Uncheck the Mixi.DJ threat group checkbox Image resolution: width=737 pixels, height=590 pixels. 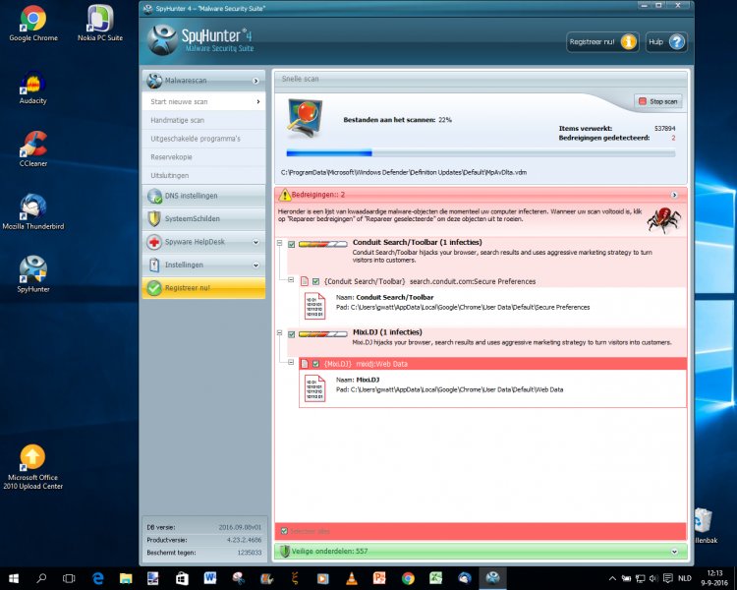coord(292,334)
